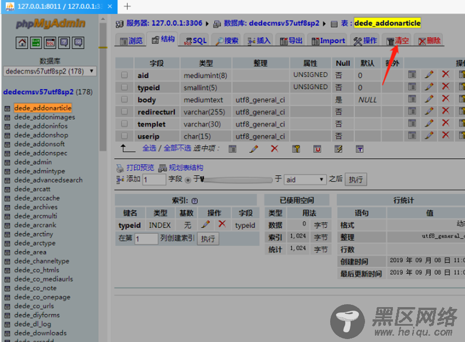Drop the typeid field red X
This screenshot has width=465, height=342.
pos(445,86)
